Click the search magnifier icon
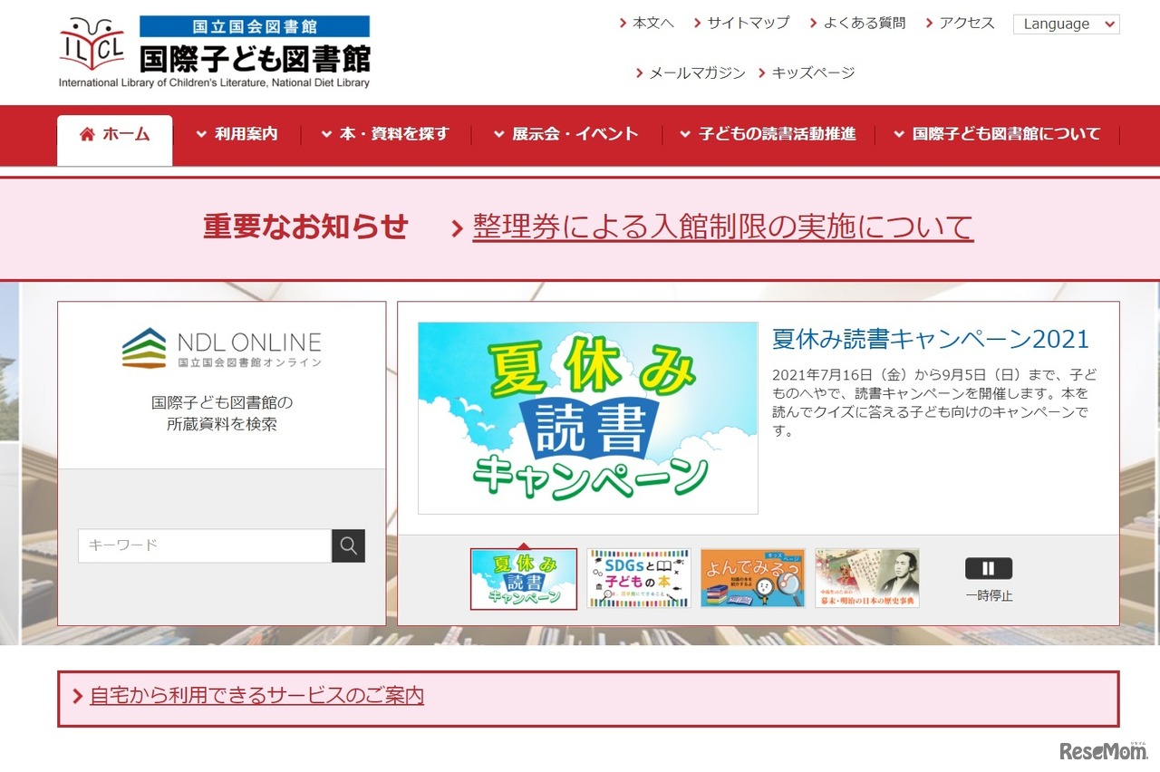 tap(348, 545)
